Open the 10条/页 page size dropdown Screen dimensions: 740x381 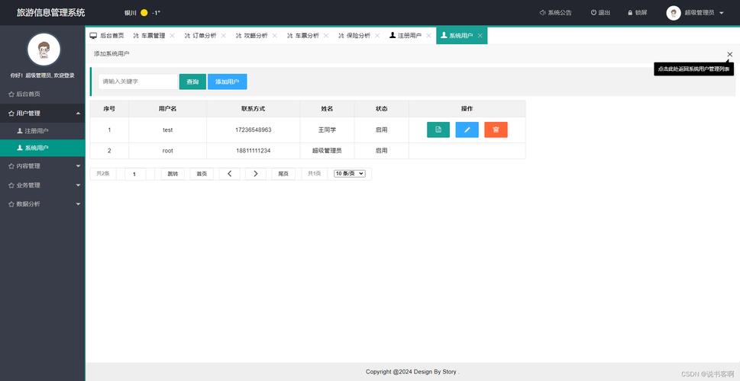coord(350,174)
